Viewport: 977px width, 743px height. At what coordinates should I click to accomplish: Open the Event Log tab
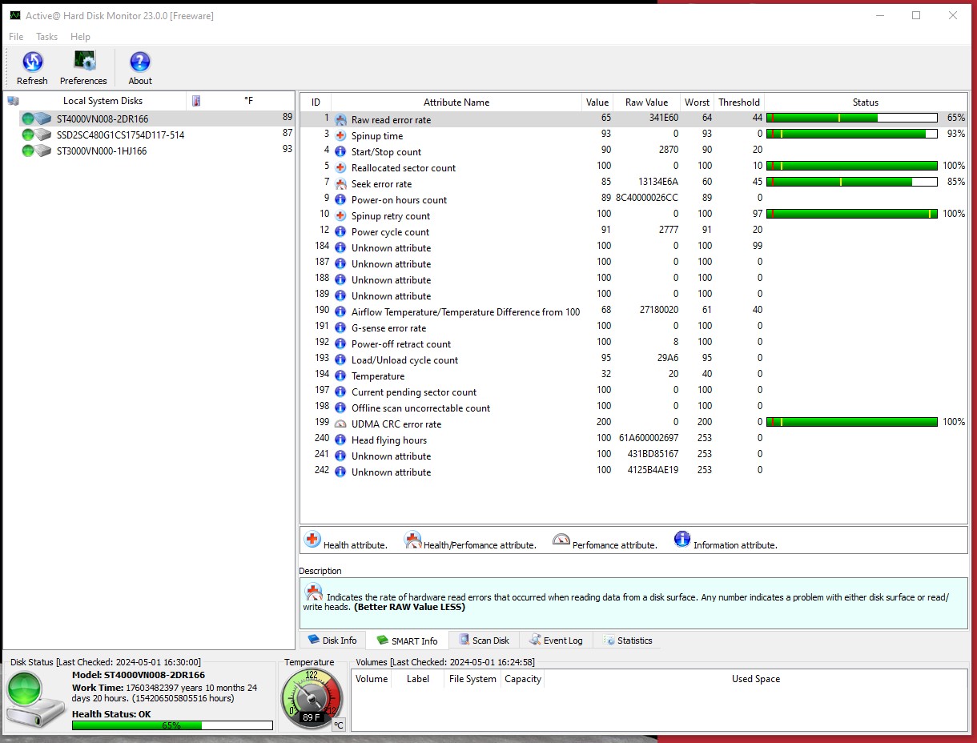[556, 640]
